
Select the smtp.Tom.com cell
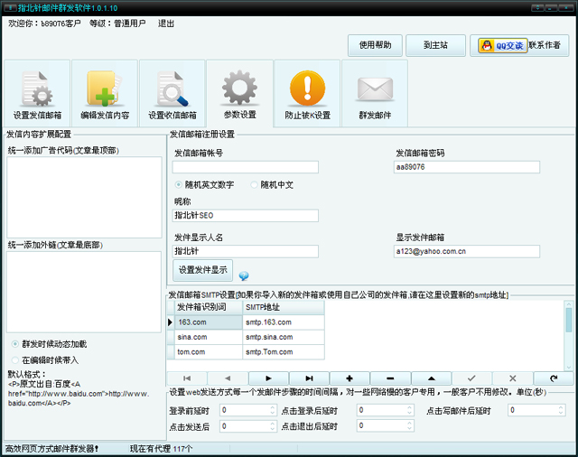click(284, 352)
